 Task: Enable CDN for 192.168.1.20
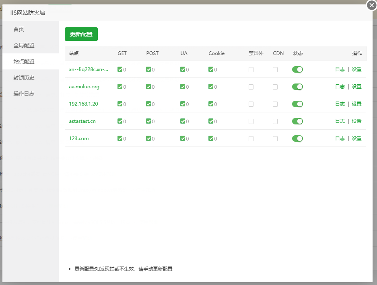coord(275,104)
